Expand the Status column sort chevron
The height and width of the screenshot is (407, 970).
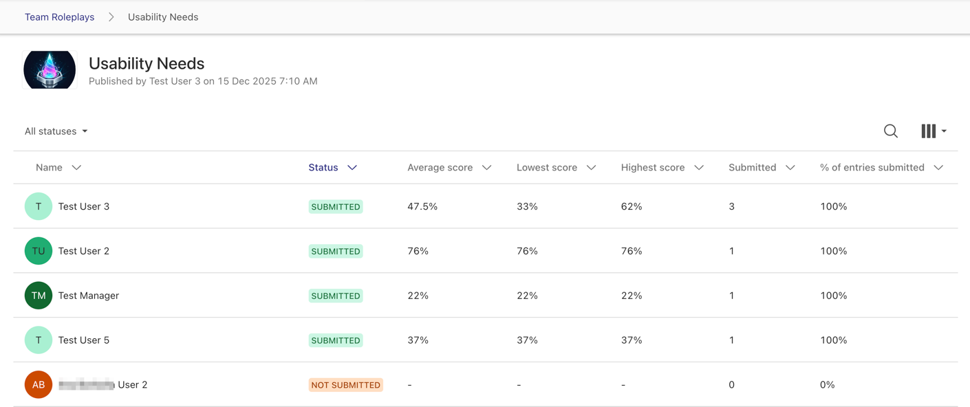(352, 168)
